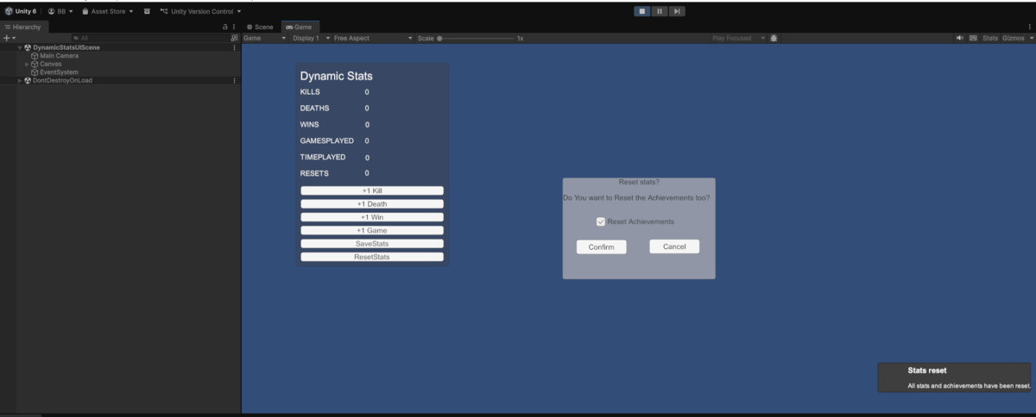This screenshot has height=417, width=1036.
Task: Click the +1 Kill button
Action: [372, 190]
